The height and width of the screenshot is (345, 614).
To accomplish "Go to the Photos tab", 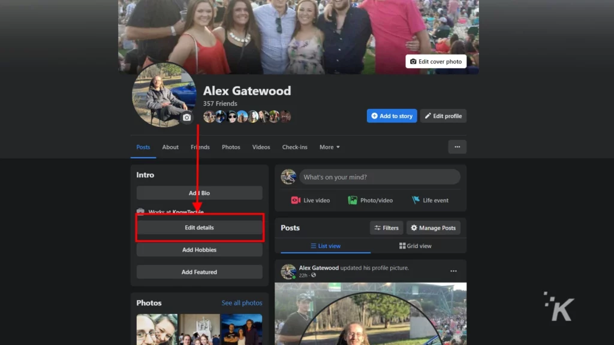I will (231, 147).
